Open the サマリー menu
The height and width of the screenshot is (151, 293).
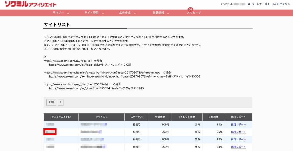pyautogui.click(x=58, y=13)
